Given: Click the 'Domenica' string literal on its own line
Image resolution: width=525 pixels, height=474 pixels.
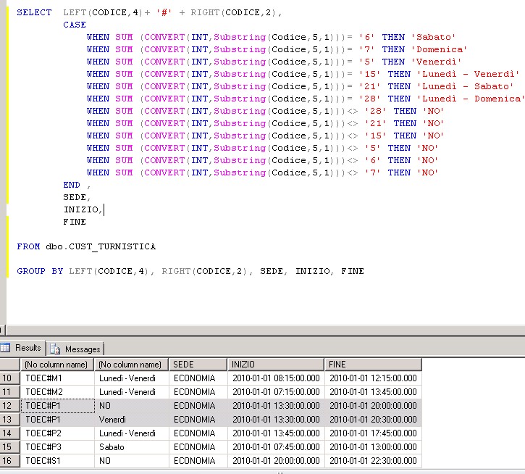Looking at the screenshot, I should click(x=439, y=49).
